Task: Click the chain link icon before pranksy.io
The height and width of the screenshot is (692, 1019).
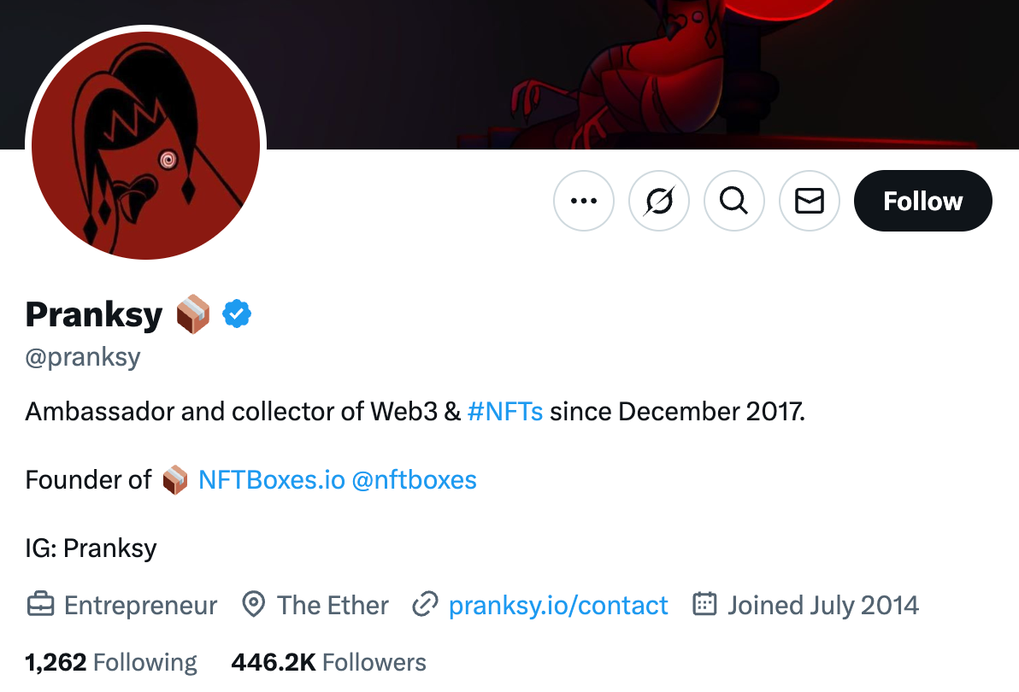Action: click(426, 604)
